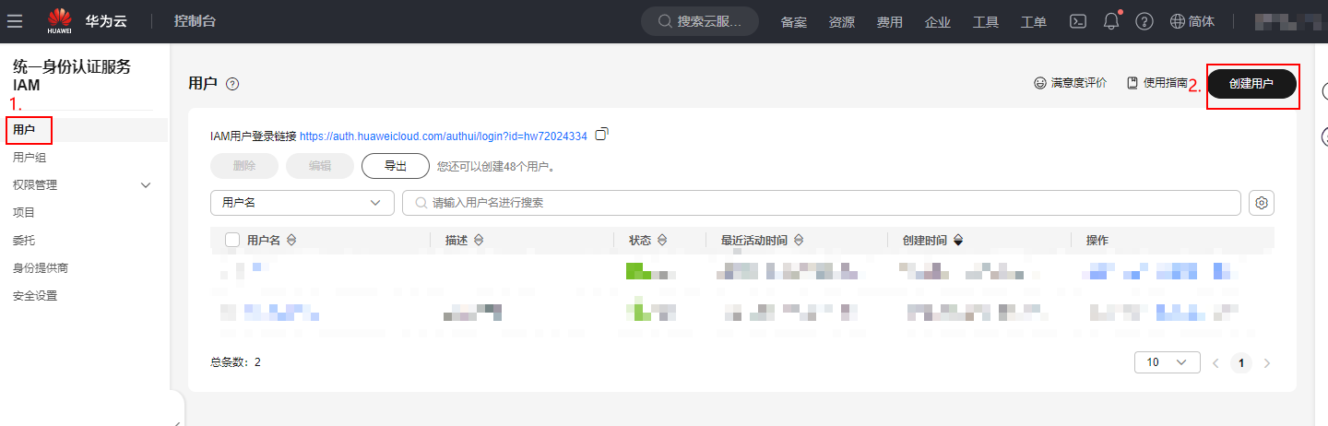Click the 满意度评价 smiley icon
This screenshot has height=426, width=1328.
1040,83
